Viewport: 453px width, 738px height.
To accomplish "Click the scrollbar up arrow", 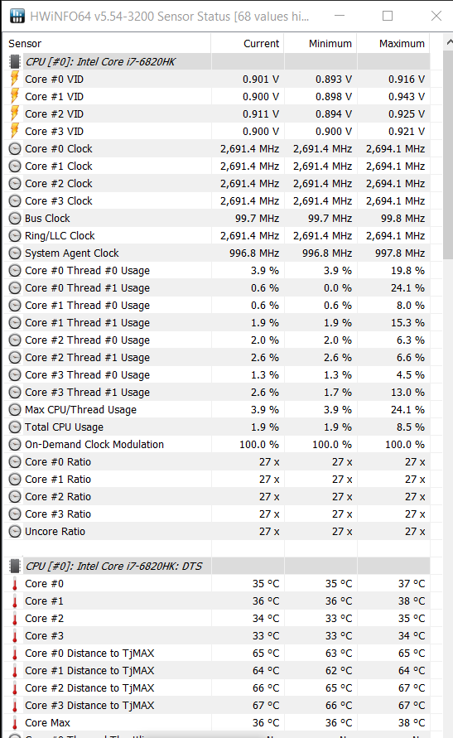I will (448, 43).
